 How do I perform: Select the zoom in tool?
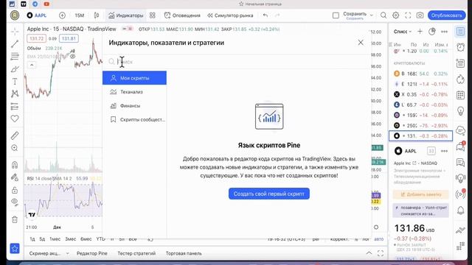pyautogui.click(x=15, y=148)
